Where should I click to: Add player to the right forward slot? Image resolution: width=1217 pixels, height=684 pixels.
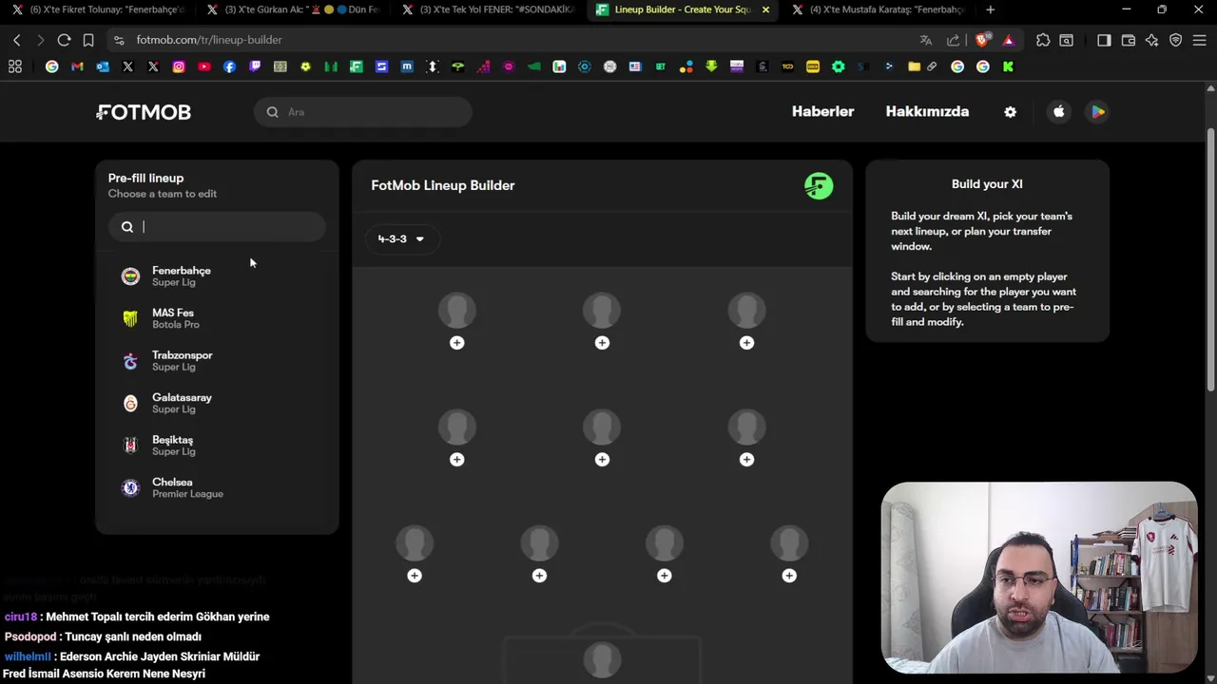point(746,343)
